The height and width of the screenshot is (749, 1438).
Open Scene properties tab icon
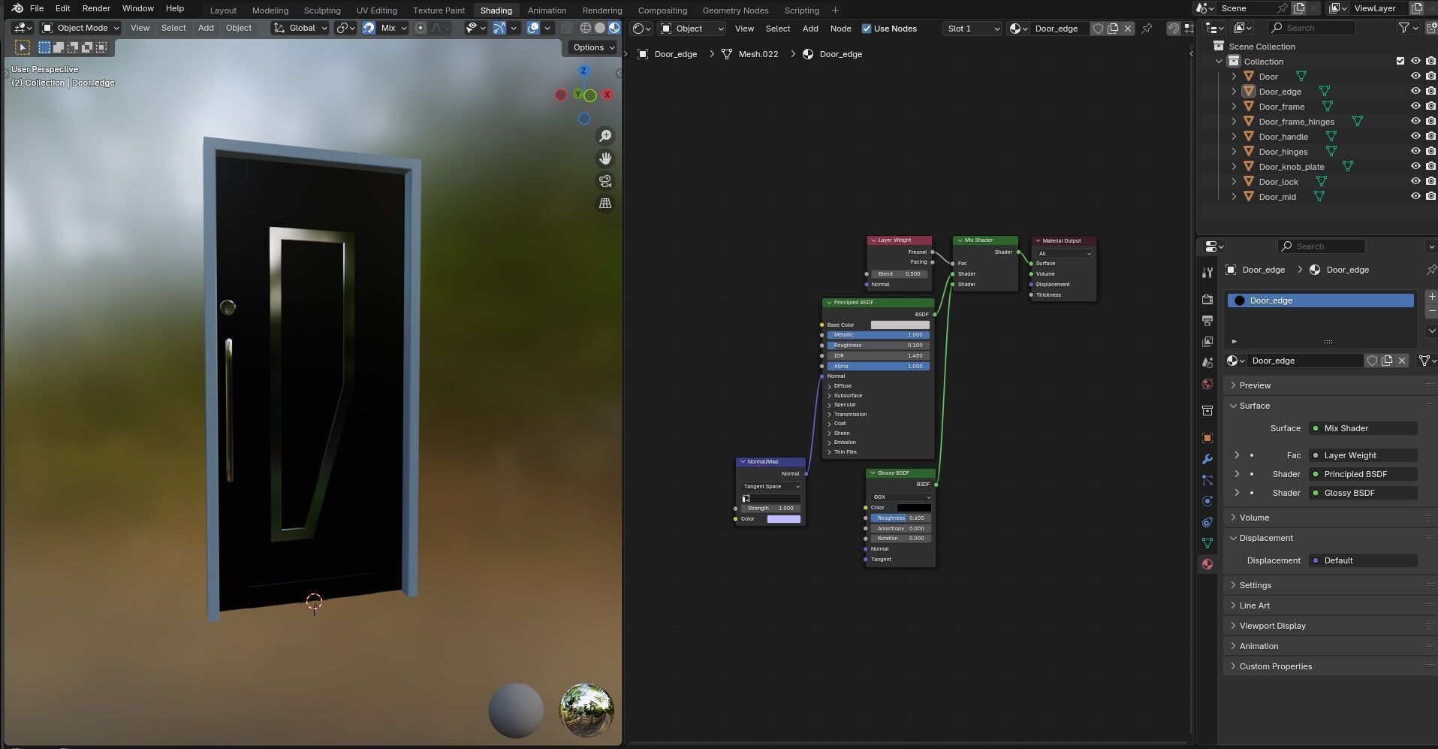click(x=1207, y=362)
